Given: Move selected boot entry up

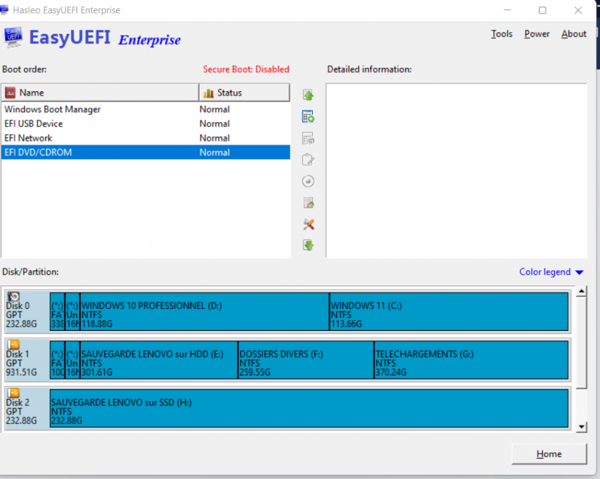Looking at the screenshot, I should 308,95.
